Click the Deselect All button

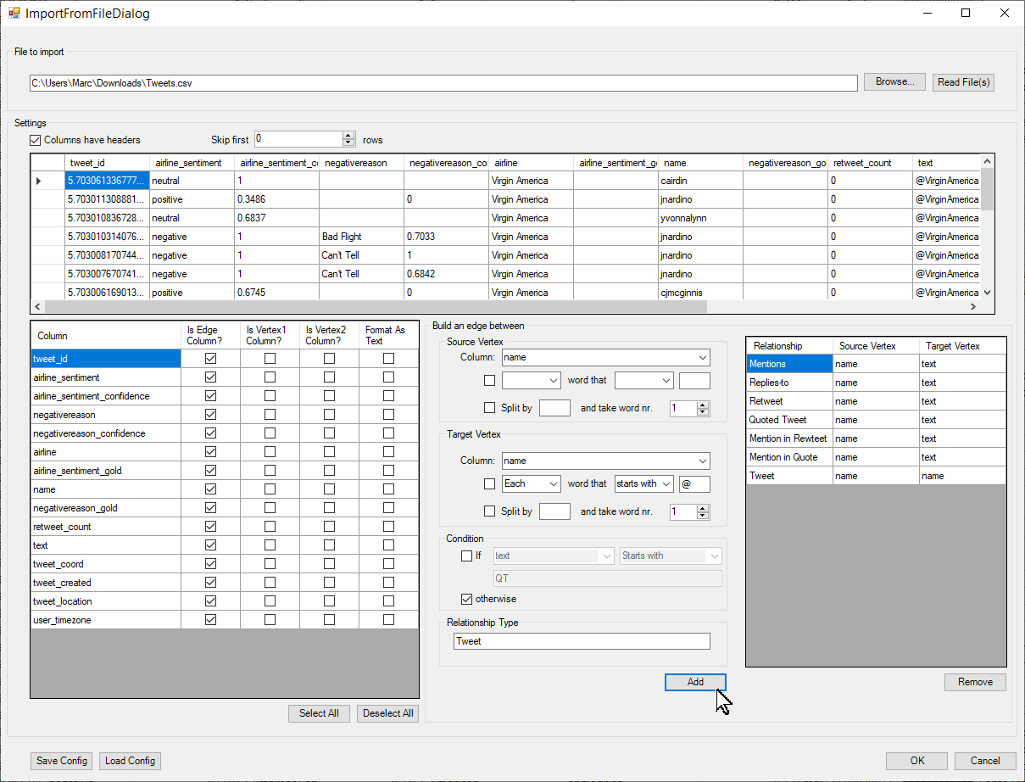(x=387, y=713)
